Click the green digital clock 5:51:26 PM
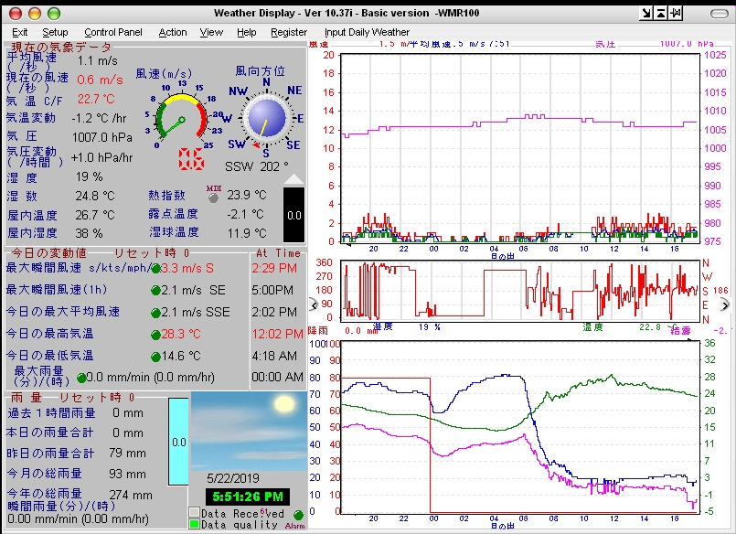Viewport: 736px width, 534px height. [x=248, y=497]
